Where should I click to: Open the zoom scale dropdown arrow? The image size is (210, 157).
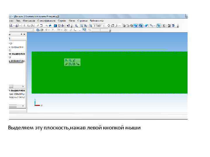(104, 26)
